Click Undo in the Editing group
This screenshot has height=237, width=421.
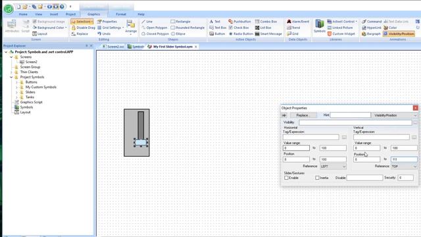click(x=104, y=34)
